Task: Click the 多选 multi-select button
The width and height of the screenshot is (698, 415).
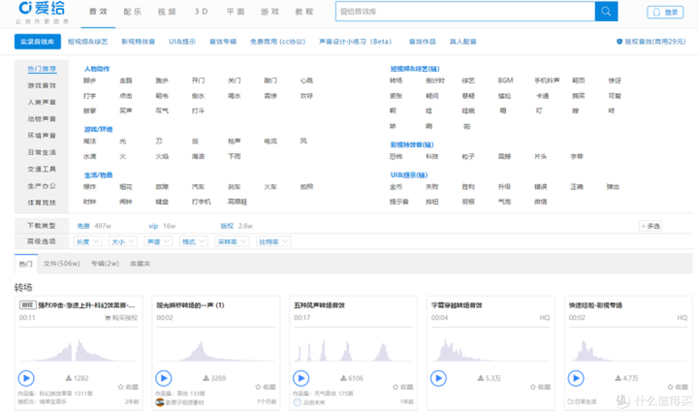Action: (x=650, y=226)
